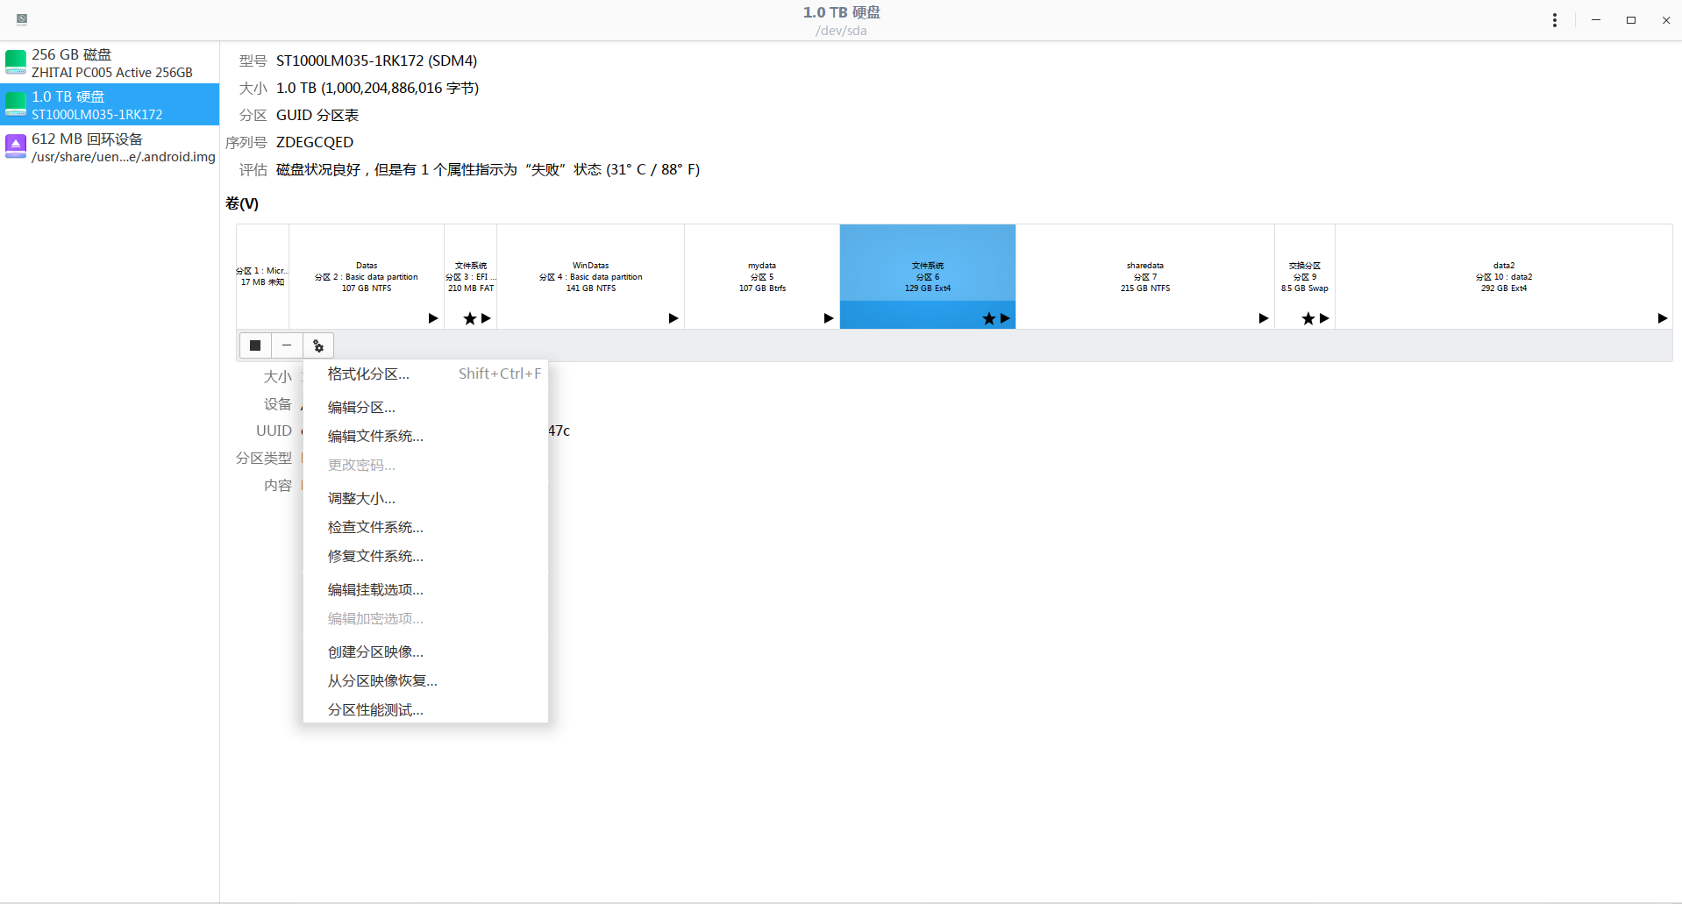
Task: Click the minus delete-partition button
Action: click(x=287, y=345)
